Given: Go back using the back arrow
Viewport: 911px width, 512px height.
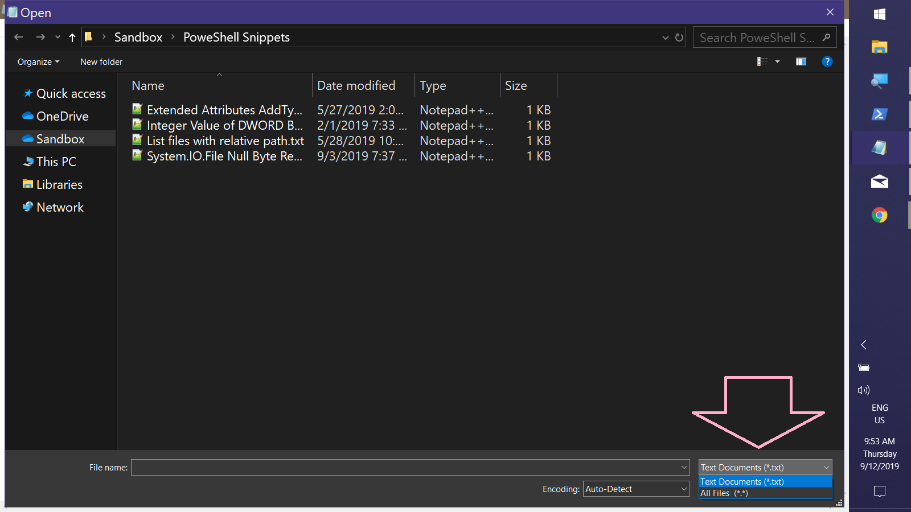Looking at the screenshot, I should [19, 38].
